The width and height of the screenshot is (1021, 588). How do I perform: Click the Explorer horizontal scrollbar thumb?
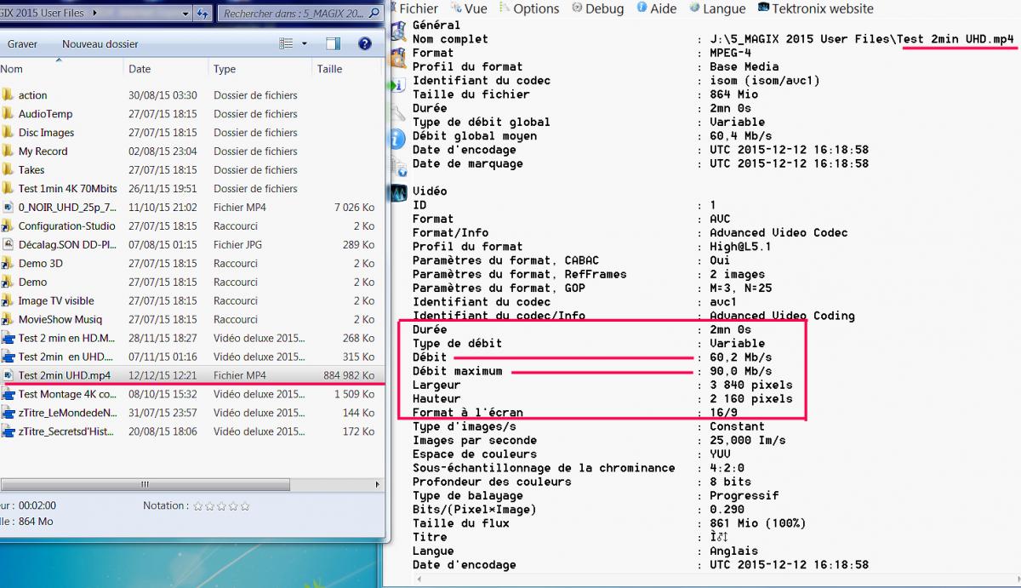coord(145,485)
